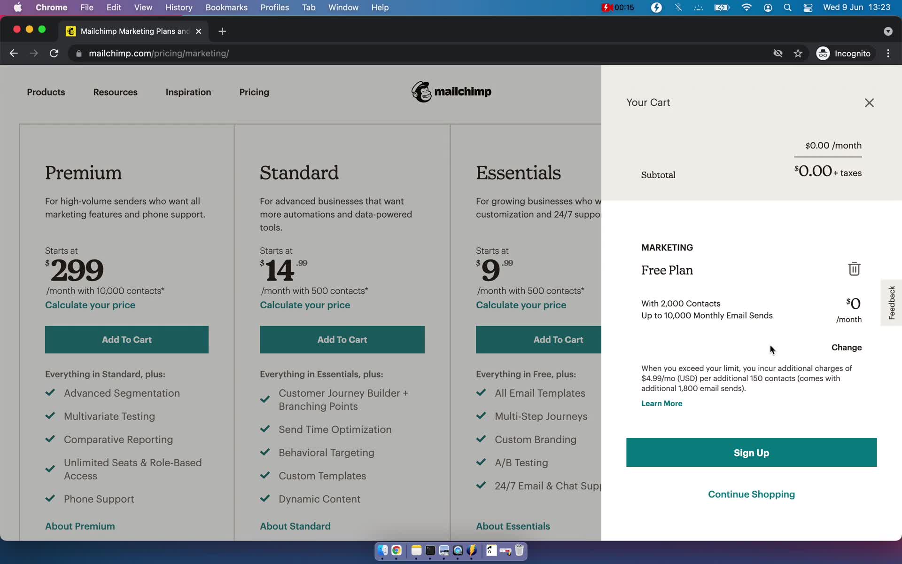The height and width of the screenshot is (564, 902).
Task: Open the Chrome File menu
Action: point(86,8)
